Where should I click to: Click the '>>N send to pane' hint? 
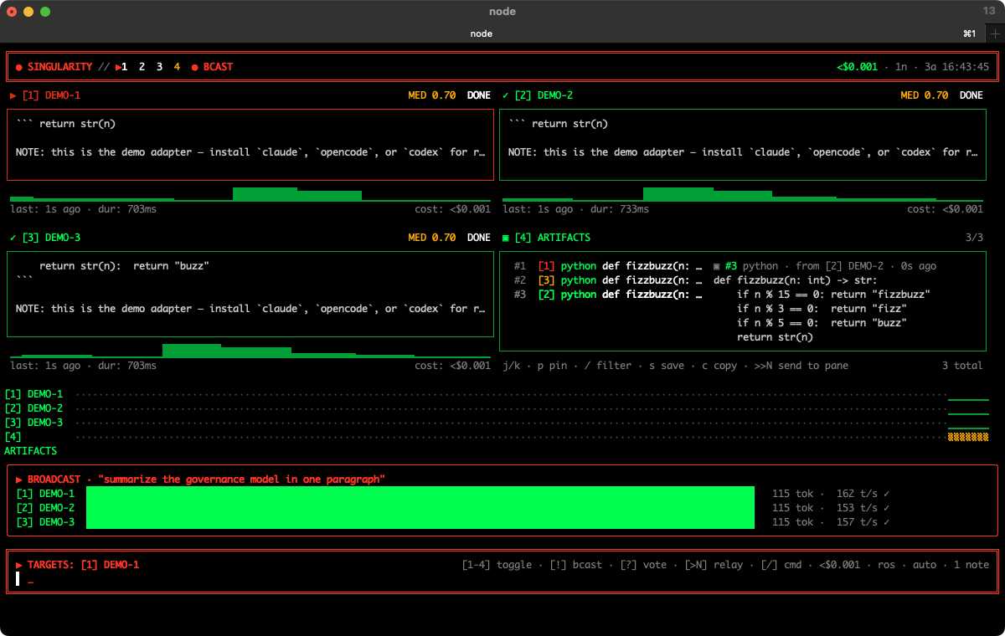pyautogui.click(x=801, y=366)
